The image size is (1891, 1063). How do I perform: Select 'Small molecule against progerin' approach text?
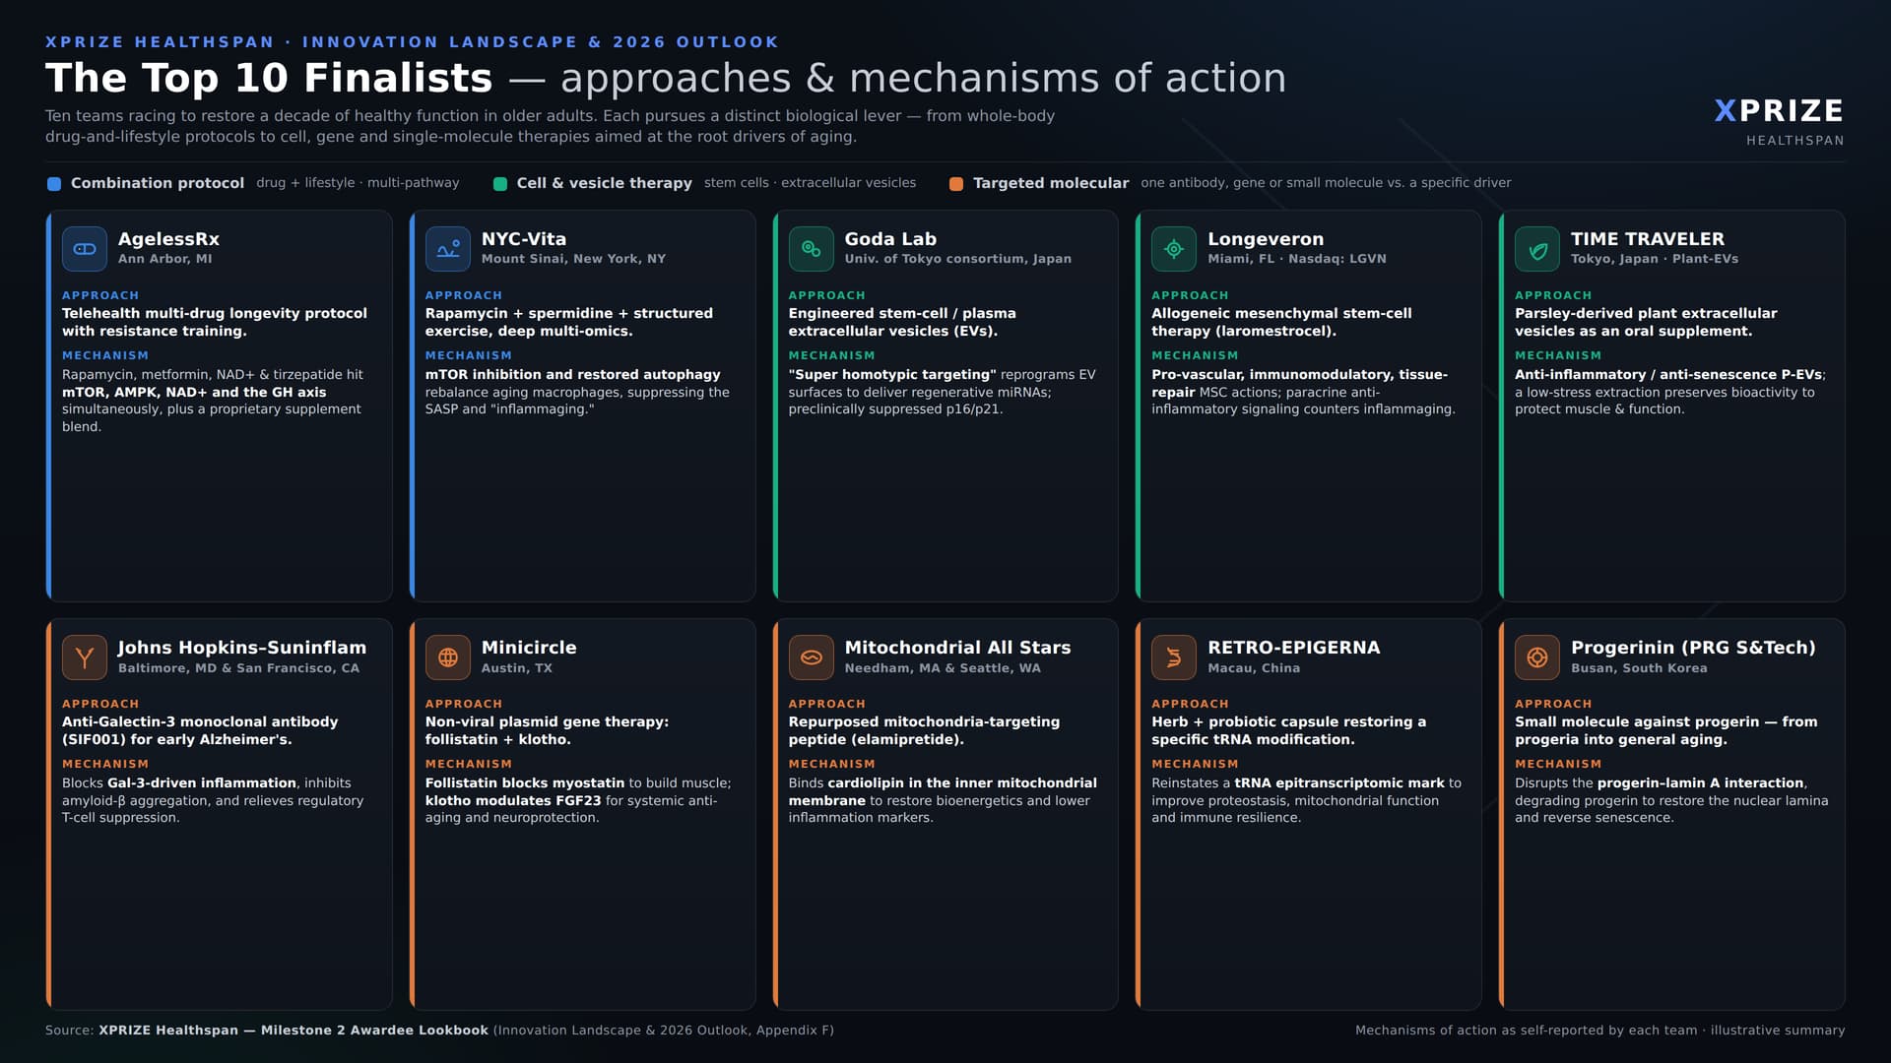(1666, 730)
